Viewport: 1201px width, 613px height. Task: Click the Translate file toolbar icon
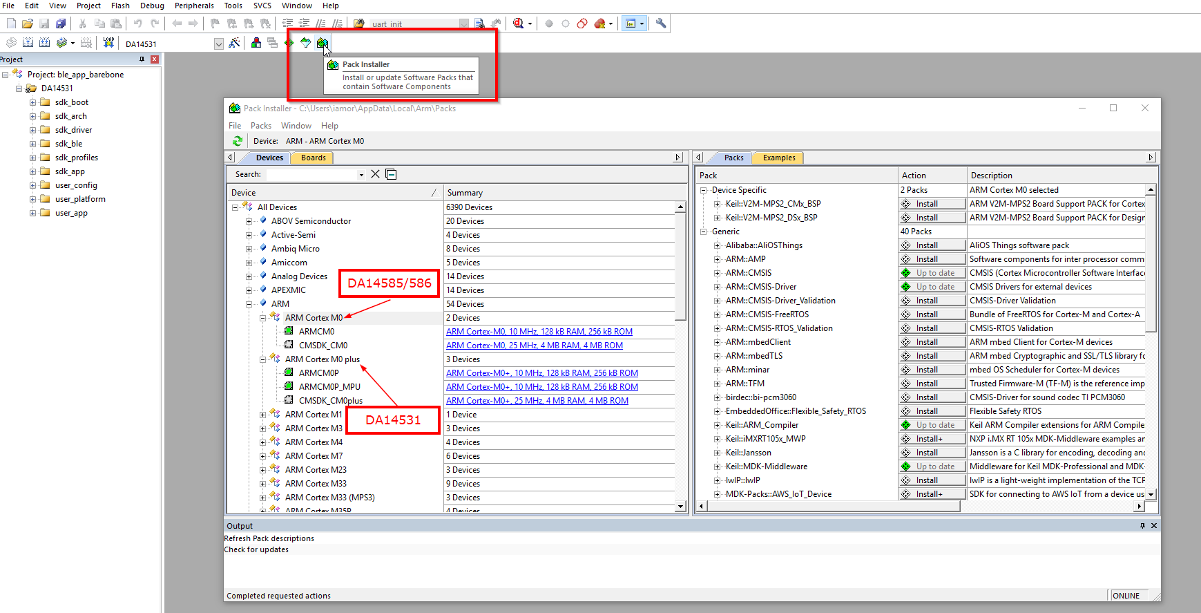coord(11,43)
